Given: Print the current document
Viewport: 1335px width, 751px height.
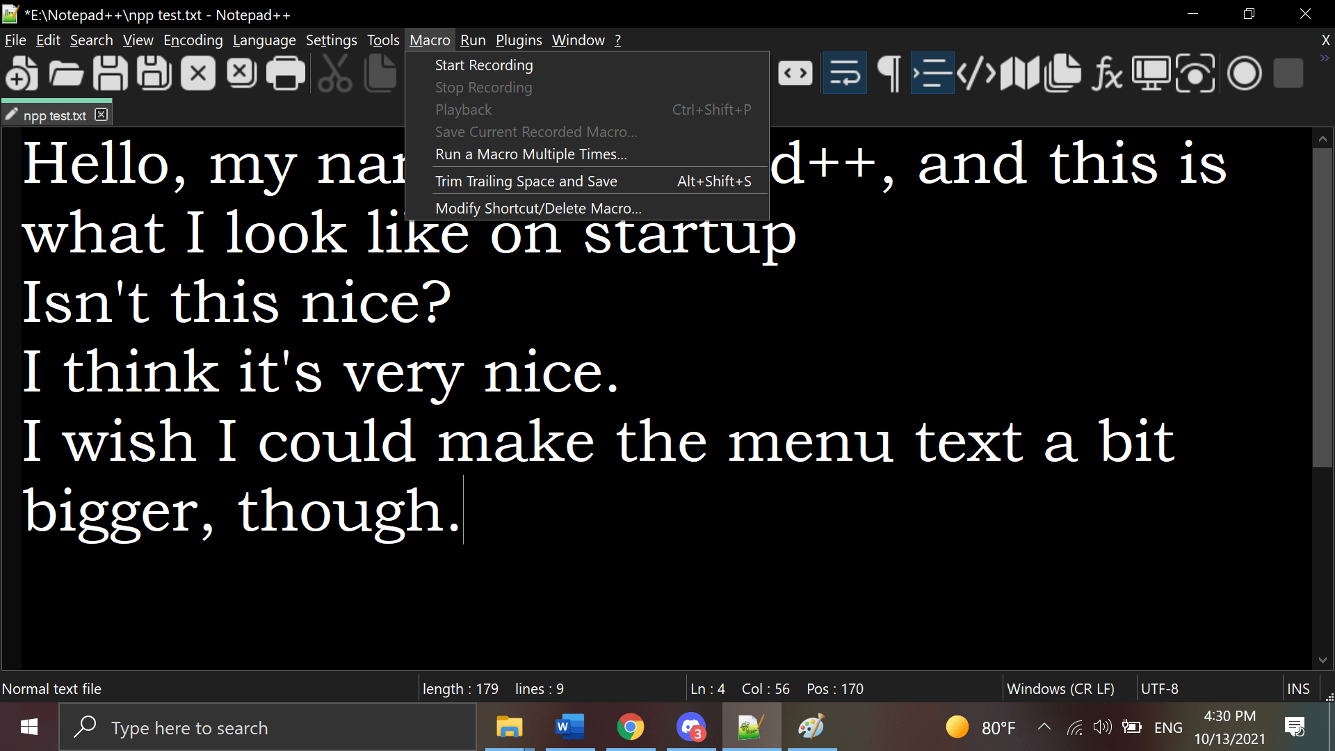Looking at the screenshot, I should coord(285,73).
